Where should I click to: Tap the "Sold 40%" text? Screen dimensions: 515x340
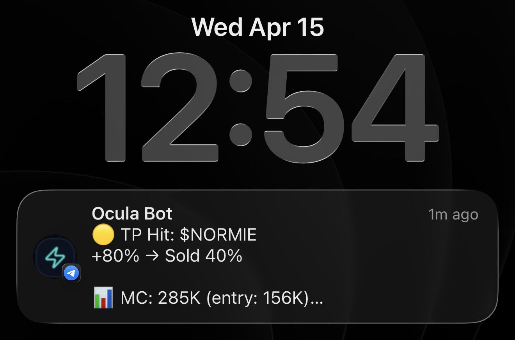[203, 256]
